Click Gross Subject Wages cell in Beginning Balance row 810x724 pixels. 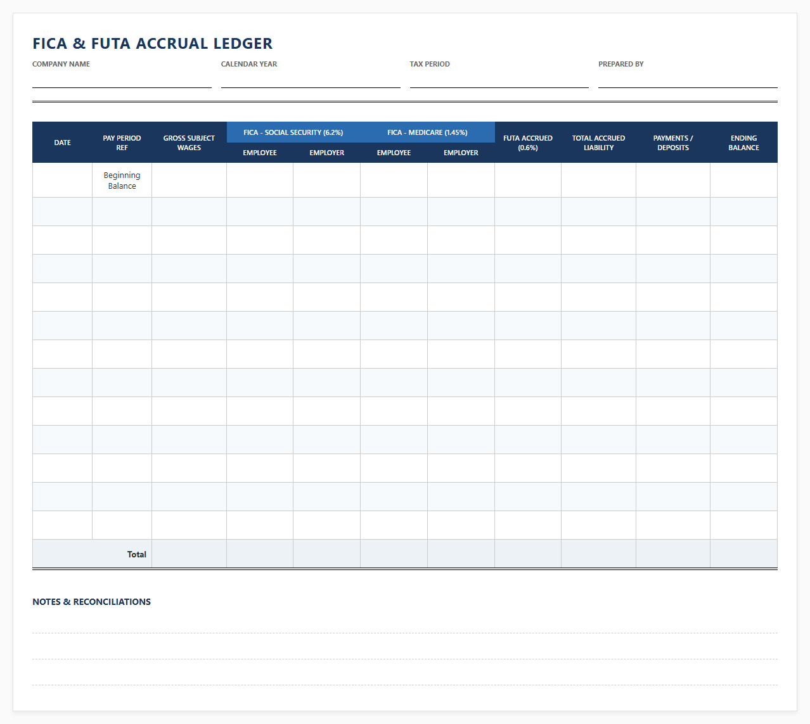pyautogui.click(x=189, y=181)
